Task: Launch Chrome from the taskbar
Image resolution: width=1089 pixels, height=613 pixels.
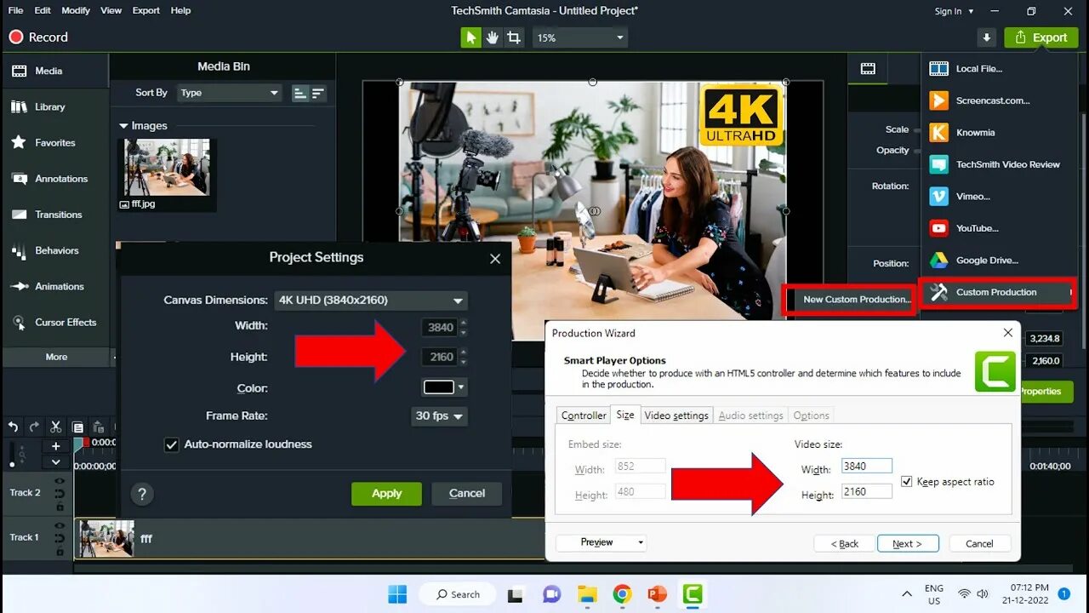Action: point(622,594)
